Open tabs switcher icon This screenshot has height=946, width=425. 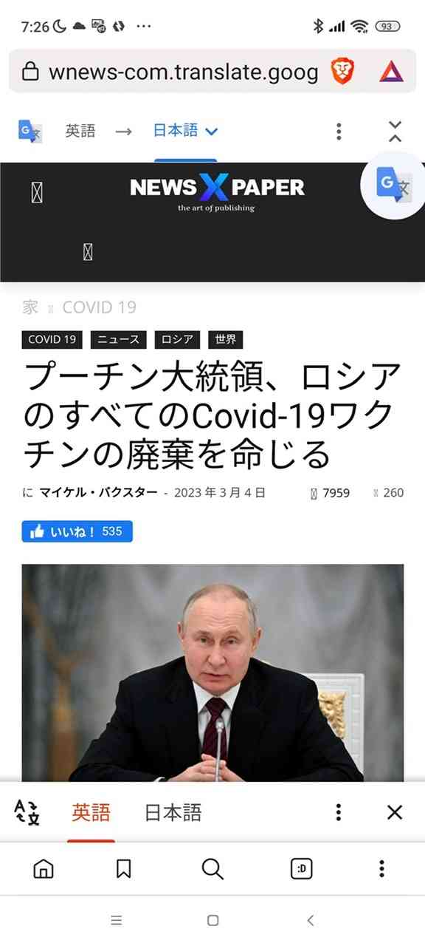tap(301, 869)
